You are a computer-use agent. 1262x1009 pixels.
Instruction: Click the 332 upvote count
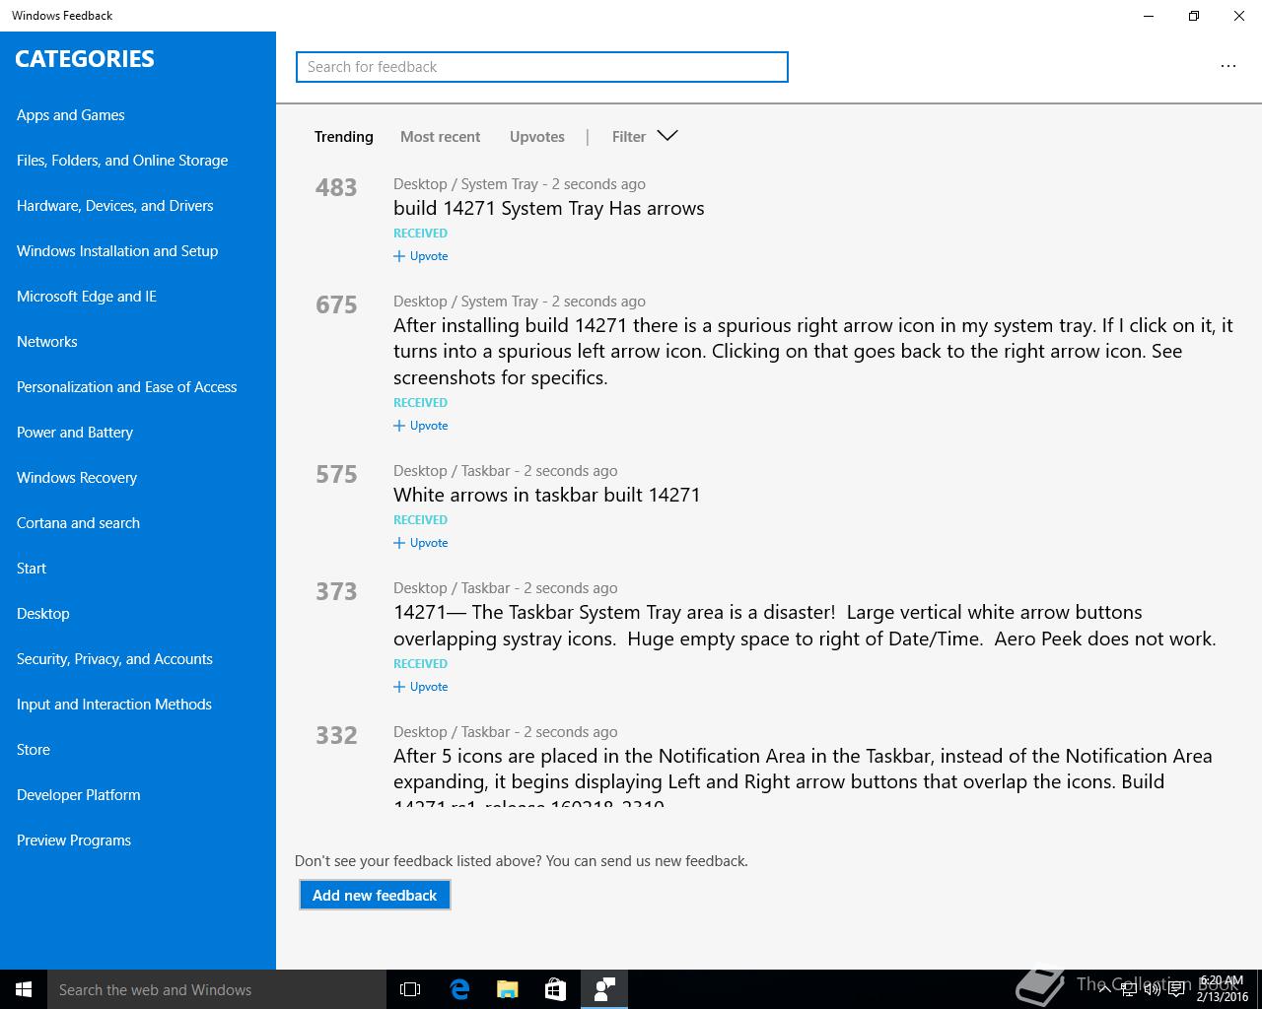click(x=336, y=735)
